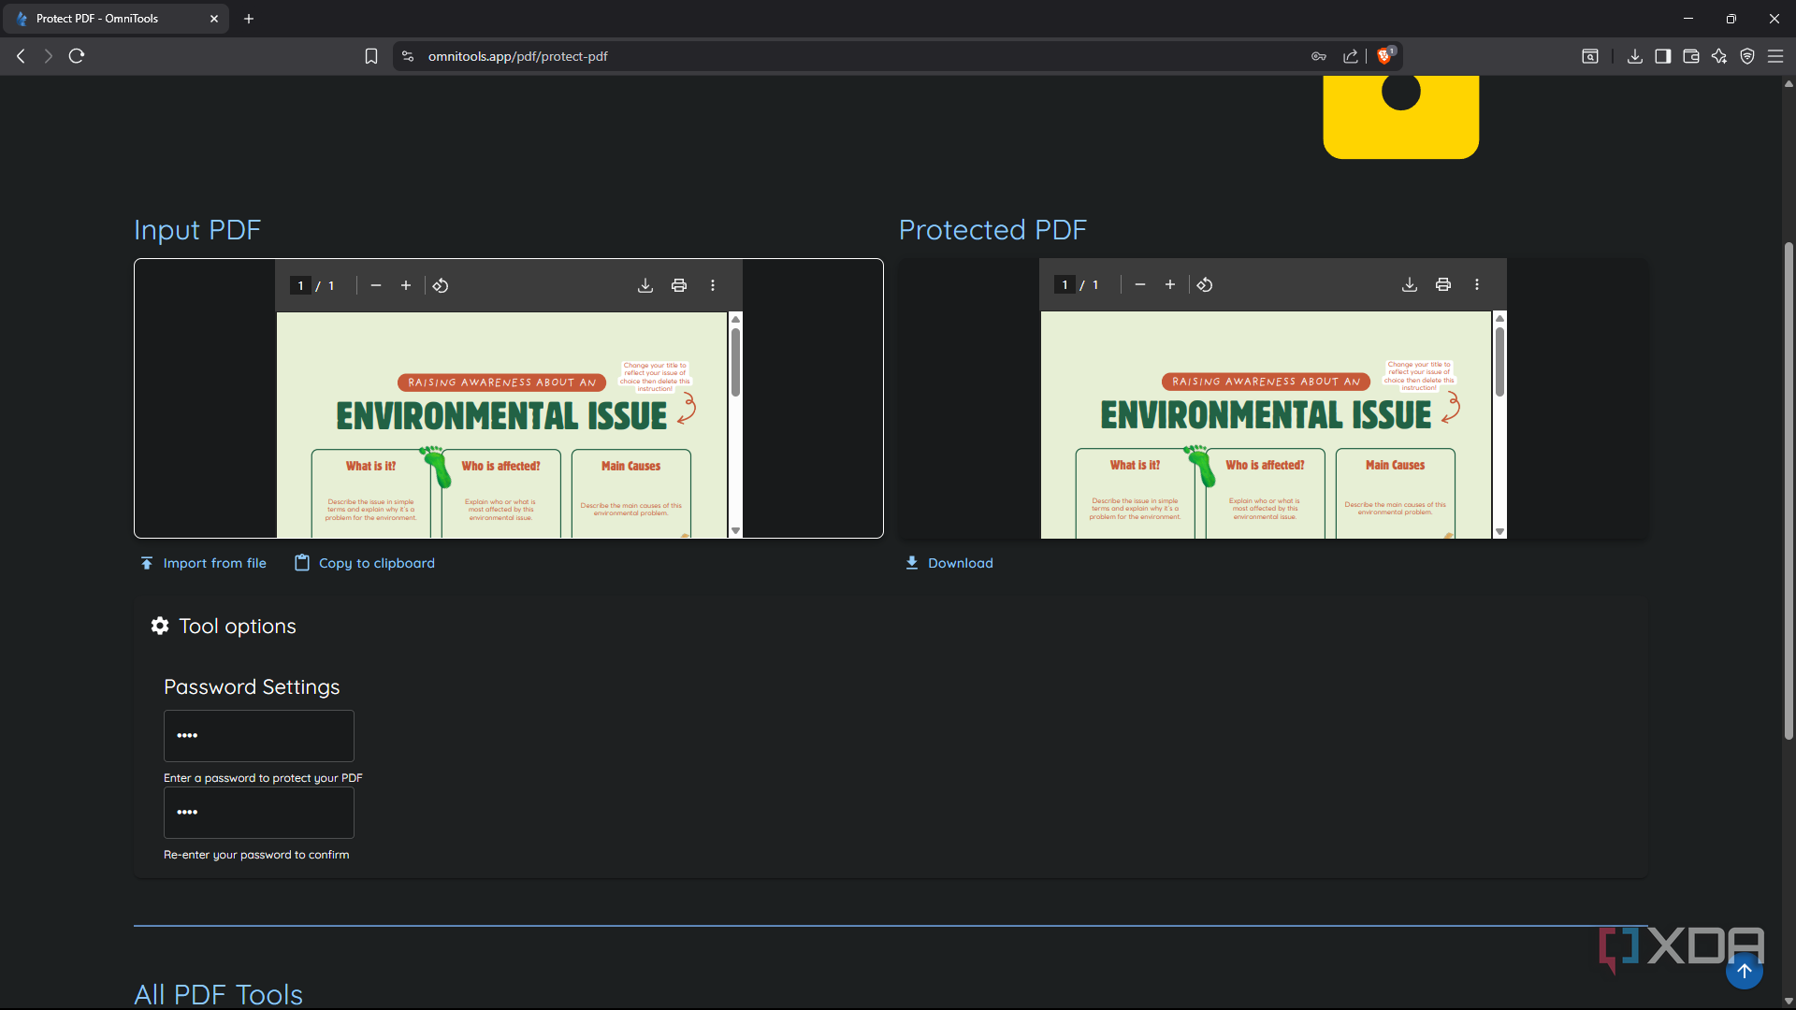Download from Input PDF viewer toolbar

click(645, 286)
